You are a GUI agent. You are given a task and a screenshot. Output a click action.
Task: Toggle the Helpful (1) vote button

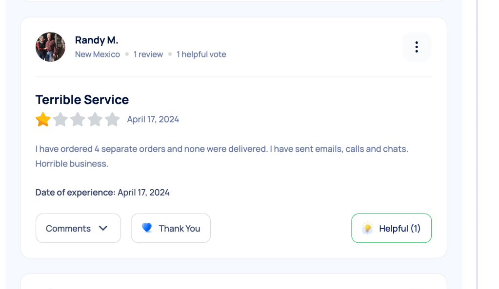pyautogui.click(x=391, y=228)
